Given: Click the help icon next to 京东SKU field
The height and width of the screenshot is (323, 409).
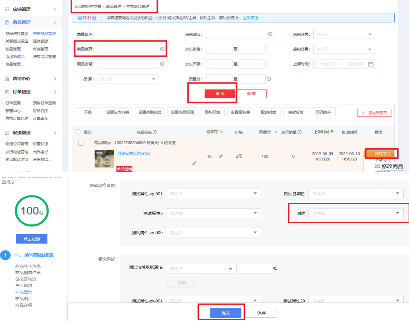Looking at the screenshot, I should pyautogui.click(x=270, y=34).
